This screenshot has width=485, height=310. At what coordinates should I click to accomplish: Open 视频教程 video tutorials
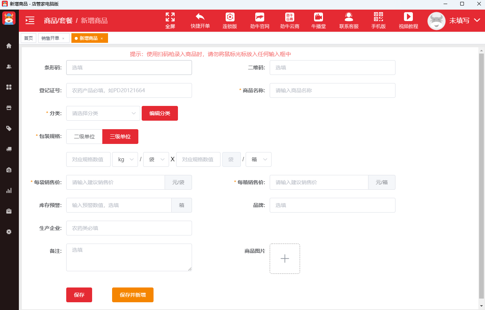pos(408,21)
